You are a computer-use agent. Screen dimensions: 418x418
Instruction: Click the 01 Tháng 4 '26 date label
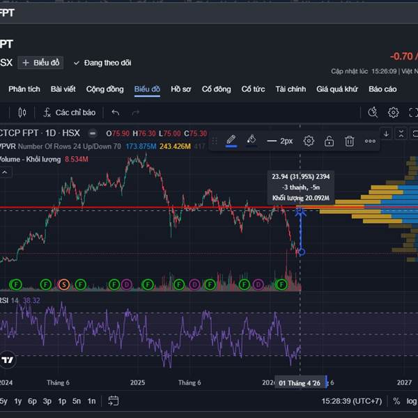click(x=300, y=383)
